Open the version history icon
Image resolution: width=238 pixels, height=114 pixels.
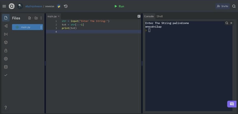click(66, 6)
